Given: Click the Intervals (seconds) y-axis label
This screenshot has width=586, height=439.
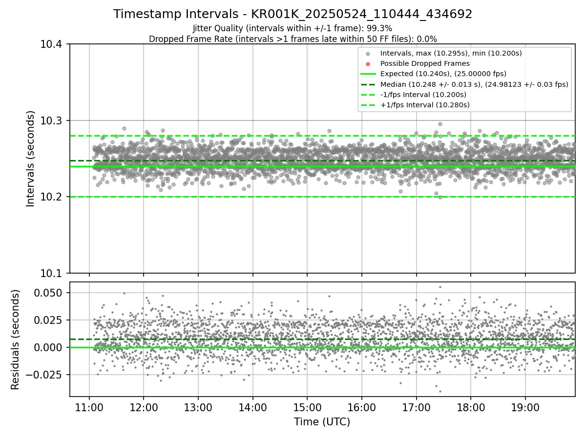Looking at the screenshot, I should (31, 159).
